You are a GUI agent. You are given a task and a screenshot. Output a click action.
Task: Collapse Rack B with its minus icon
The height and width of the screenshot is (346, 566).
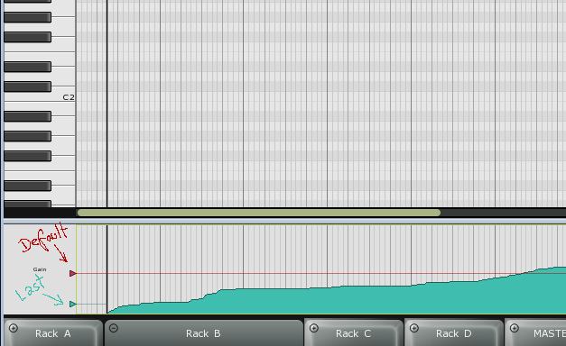point(114,328)
